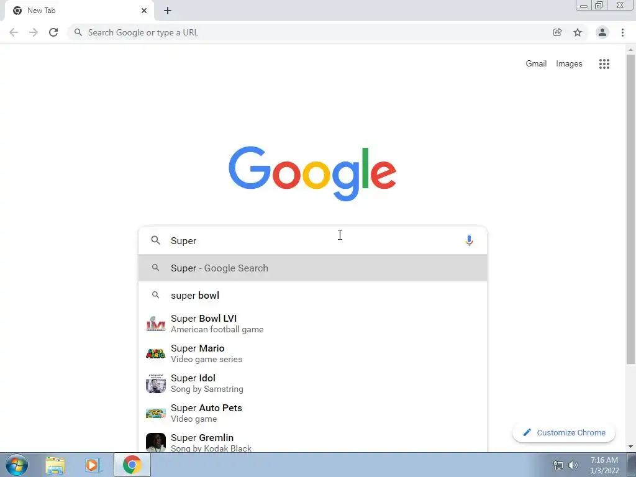Open the Images link

(x=569, y=64)
